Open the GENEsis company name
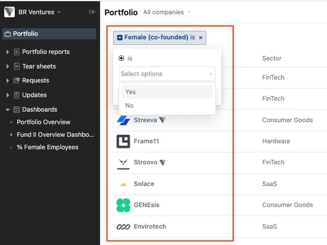Image resolution: width=327 pixels, height=245 pixels. (x=146, y=205)
